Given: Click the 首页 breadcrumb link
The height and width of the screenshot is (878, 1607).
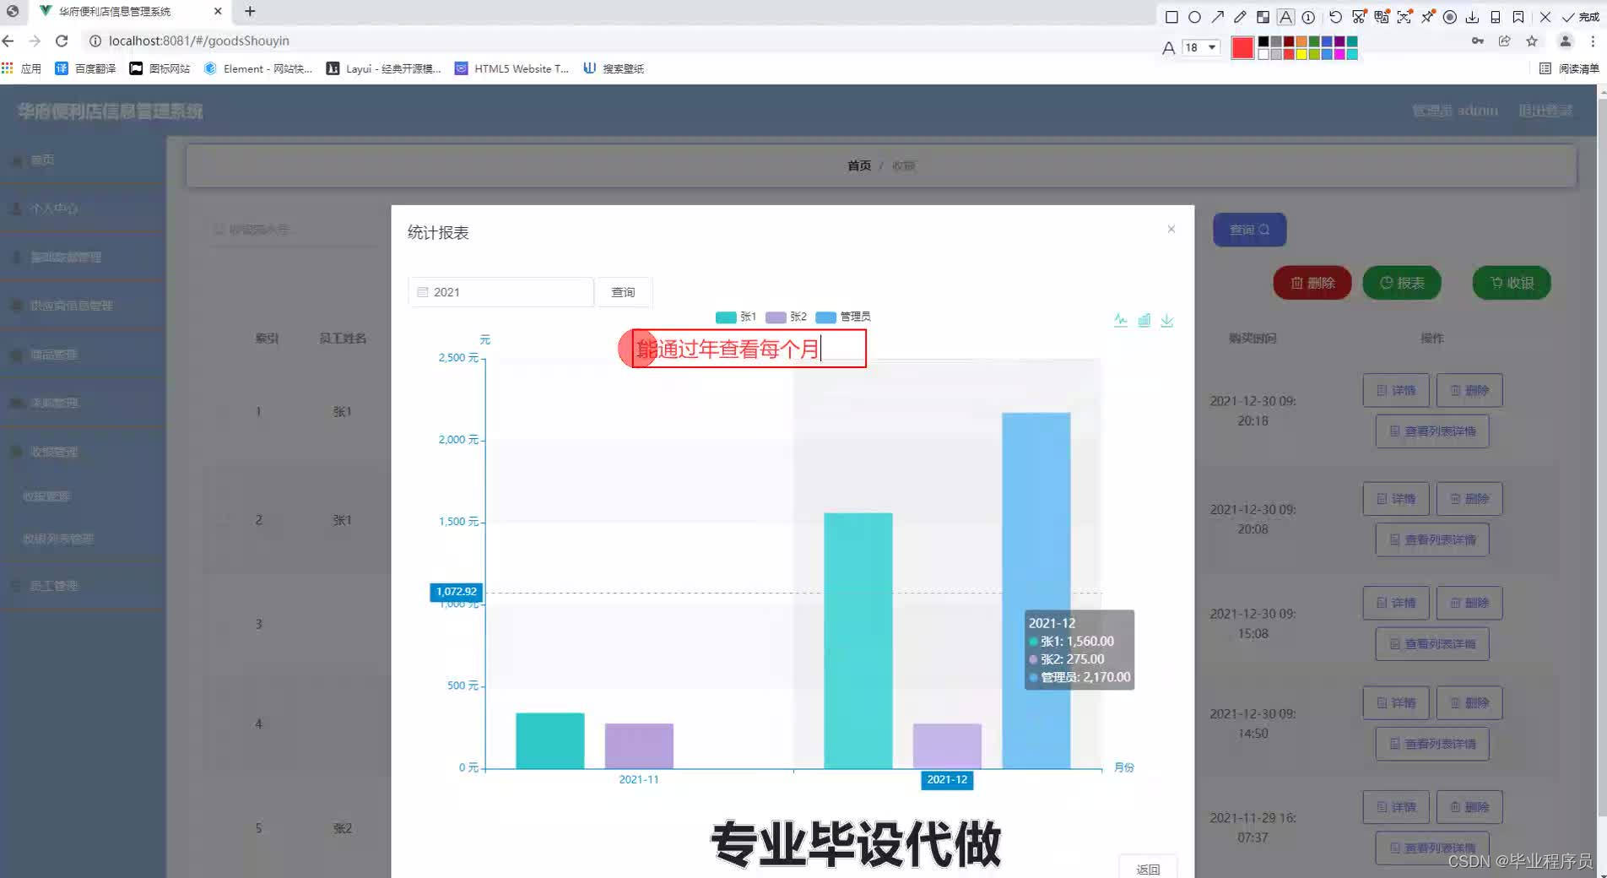Looking at the screenshot, I should pos(859,165).
